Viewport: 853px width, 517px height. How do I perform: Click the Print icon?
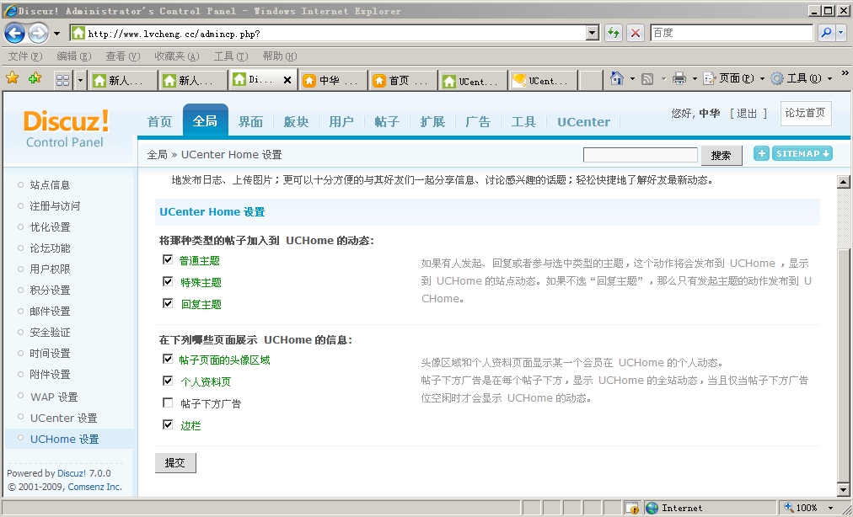[x=679, y=79]
